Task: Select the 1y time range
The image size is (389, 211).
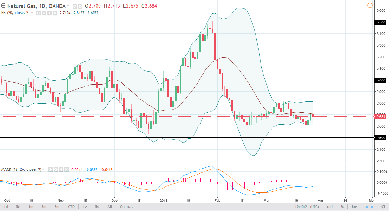Action: (85, 207)
